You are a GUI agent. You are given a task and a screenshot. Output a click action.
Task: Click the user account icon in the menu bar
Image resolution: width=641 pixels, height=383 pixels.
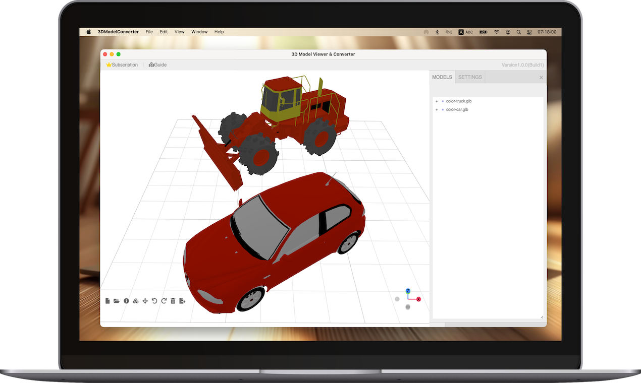[x=508, y=32]
